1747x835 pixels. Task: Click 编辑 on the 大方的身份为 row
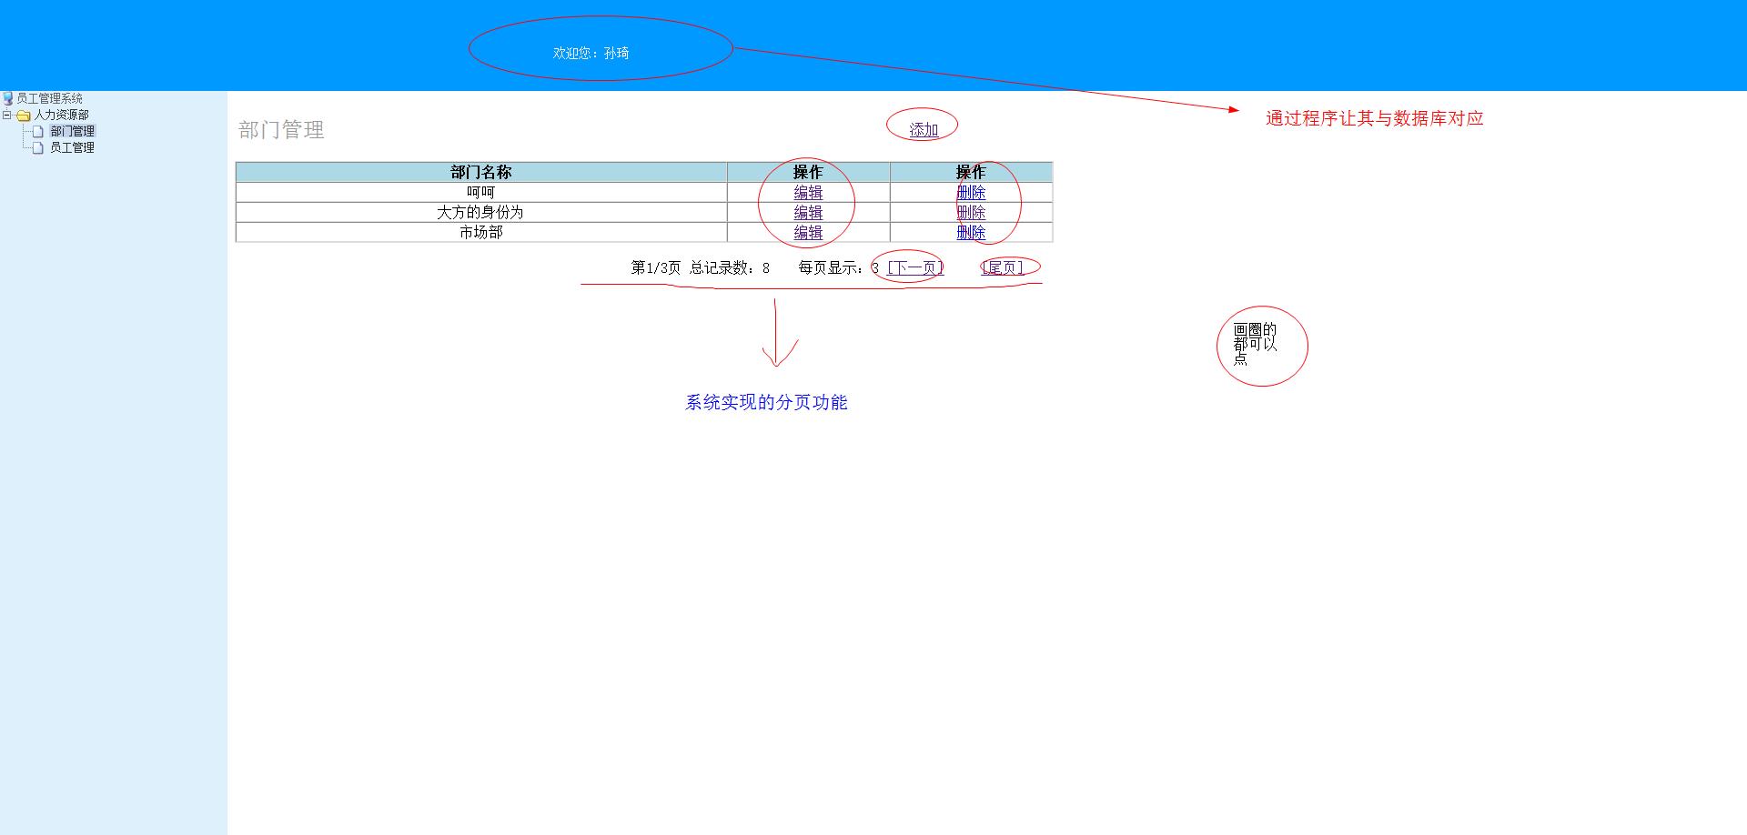(808, 212)
